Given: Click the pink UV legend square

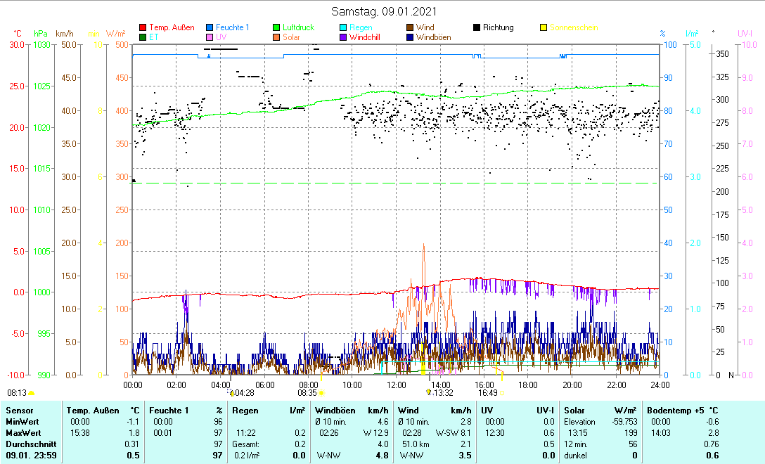Looking at the screenshot, I should [x=210, y=37].
